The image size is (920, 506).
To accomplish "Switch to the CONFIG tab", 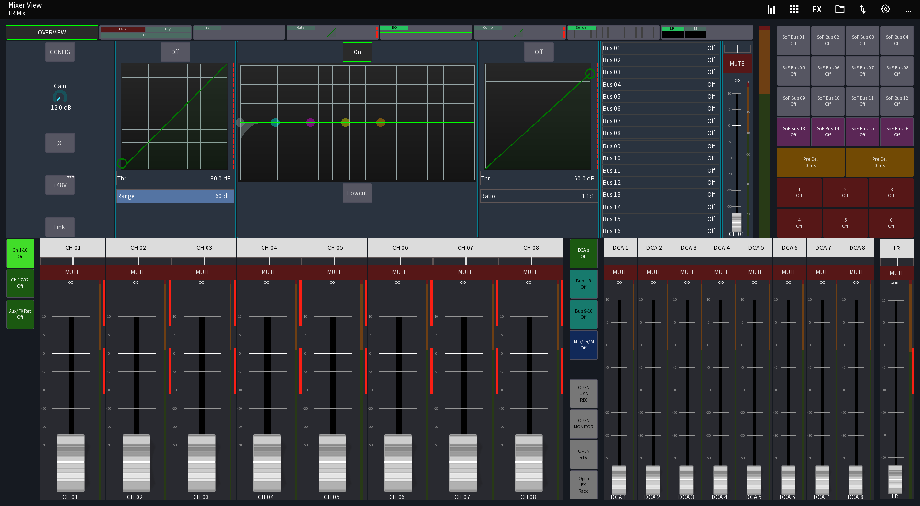I will (x=59, y=52).
